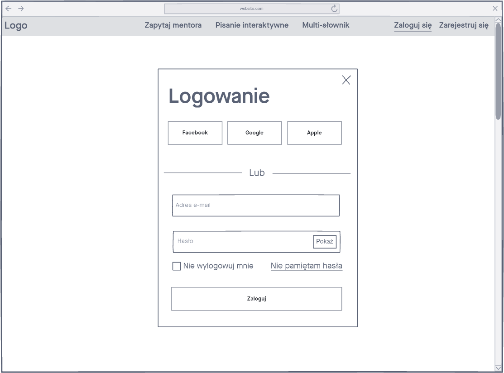This screenshot has width=504, height=373.
Task: Click the browser back arrow
Action: click(x=8, y=9)
